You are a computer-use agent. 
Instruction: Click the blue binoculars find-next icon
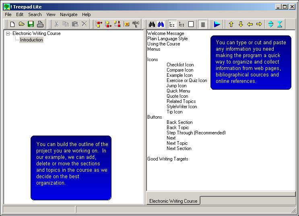click(x=161, y=24)
